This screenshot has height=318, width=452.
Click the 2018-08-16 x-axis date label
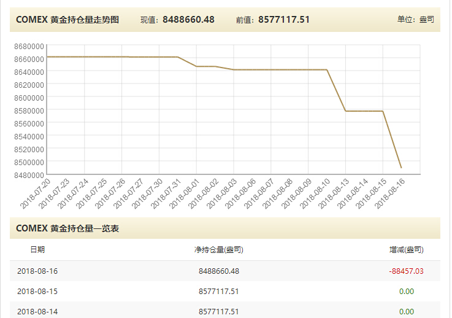389,193
